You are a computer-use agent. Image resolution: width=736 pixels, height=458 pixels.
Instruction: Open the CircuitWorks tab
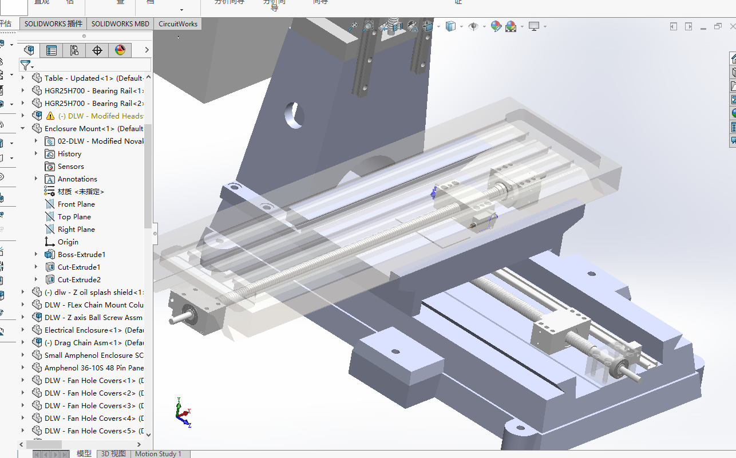coord(178,23)
